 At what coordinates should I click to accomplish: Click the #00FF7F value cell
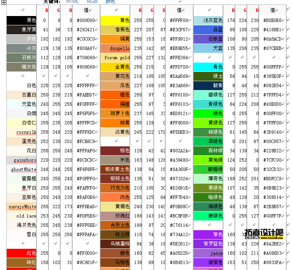[273, 216]
